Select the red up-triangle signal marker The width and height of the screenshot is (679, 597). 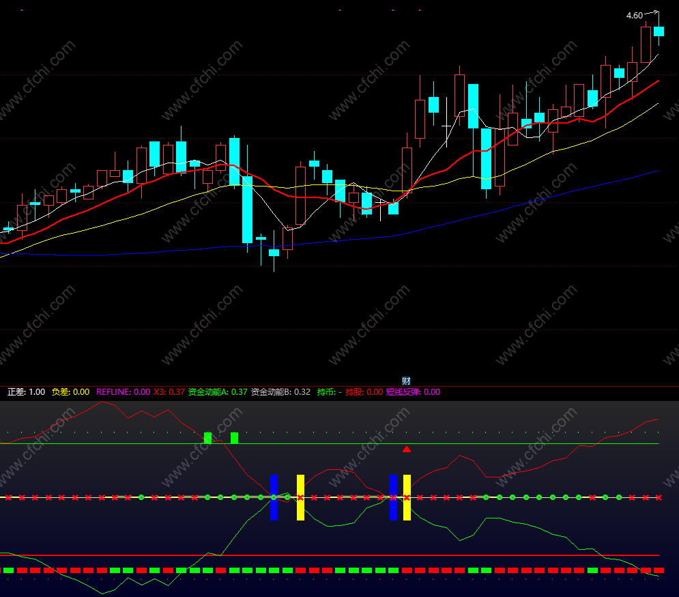406,449
